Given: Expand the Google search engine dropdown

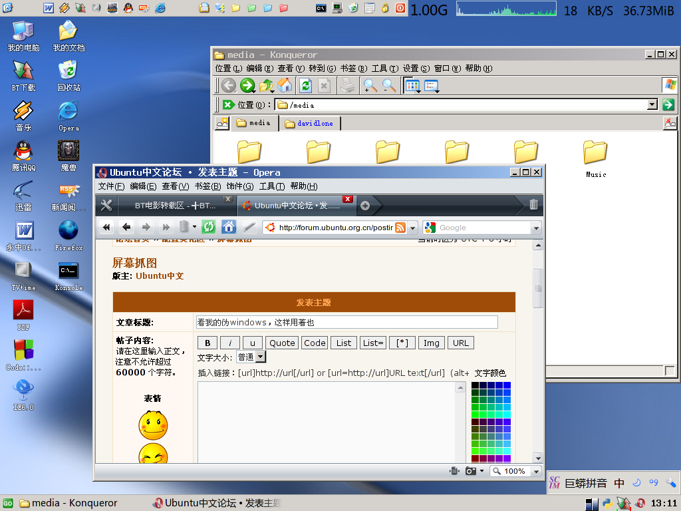Looking at the screenshot, I should coord(537,228).
